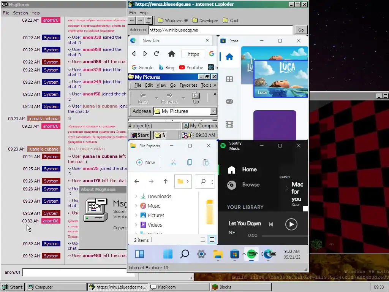Open the Google bookmark link
389x292 pixels.
pyautogui.click(x=142, y=68)
